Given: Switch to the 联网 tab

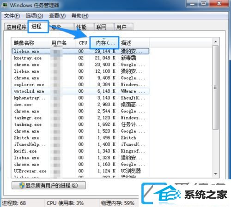Looking at the screenshot, I should (x=104, y=27).
